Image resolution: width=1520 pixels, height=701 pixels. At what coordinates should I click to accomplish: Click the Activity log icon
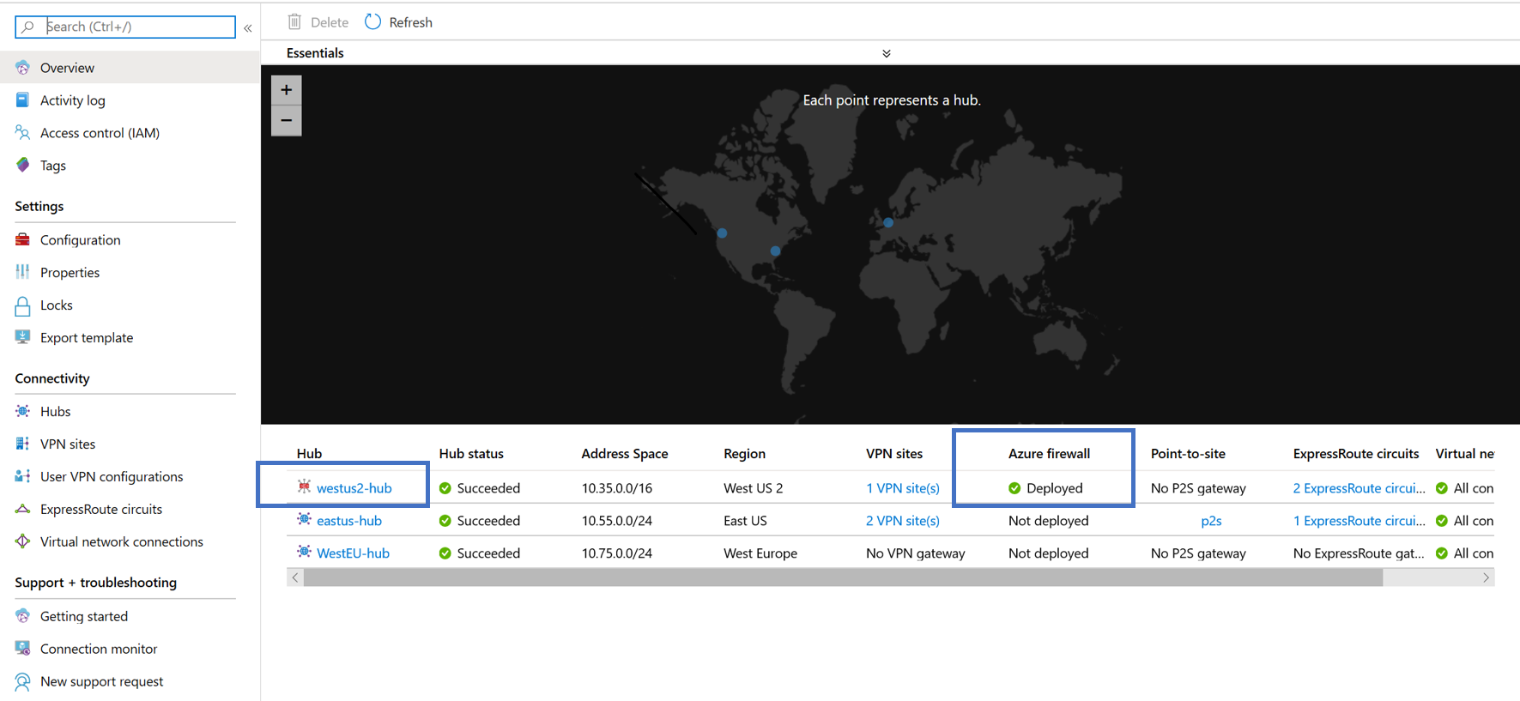pos(23,100)
